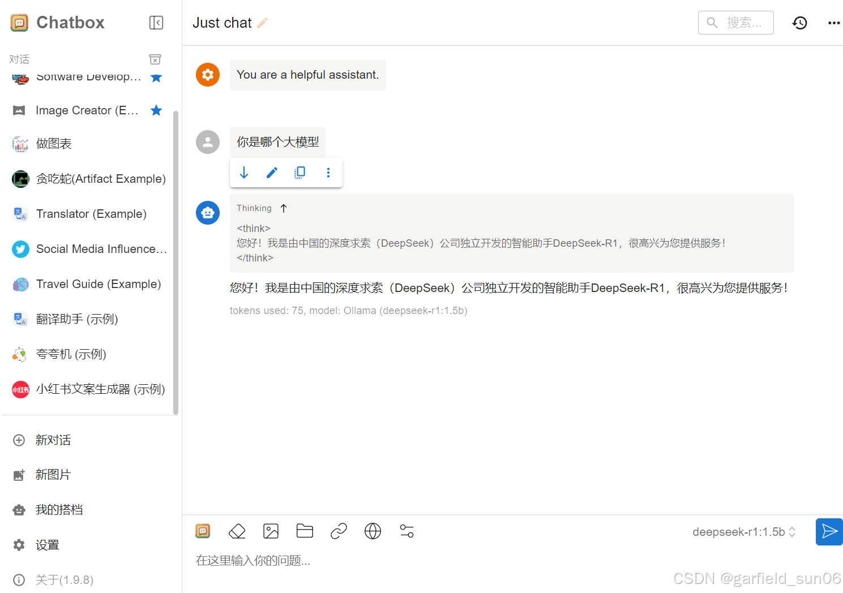The height and width of the screenshot is (593, 843).
Task: Open the 夸夸机 (示例) conversation
Action: pyautogui.click(x=88, y=354)
